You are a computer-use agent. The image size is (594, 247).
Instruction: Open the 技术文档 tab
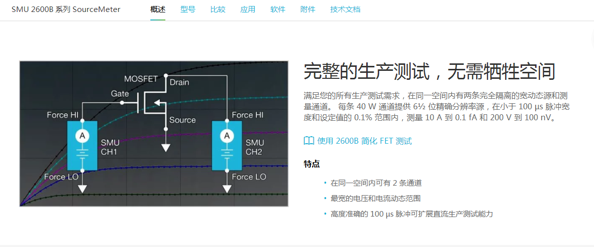[x=345, y=9]
